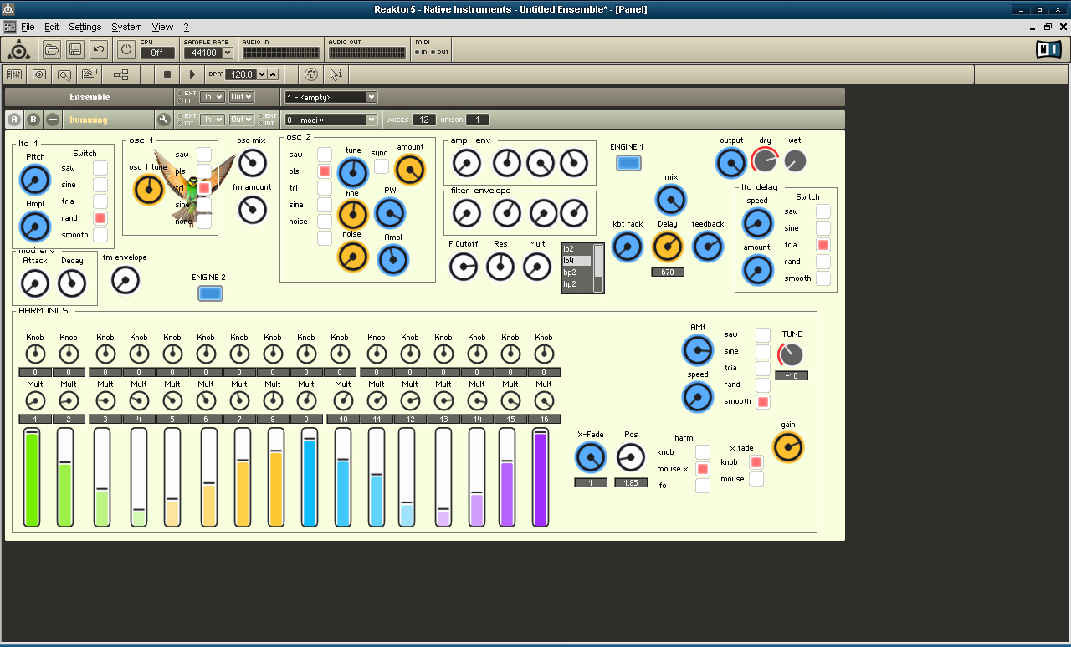Click the ENGINE 1 button
Viewport: 1071px width, 647px height.
point(628,163)
